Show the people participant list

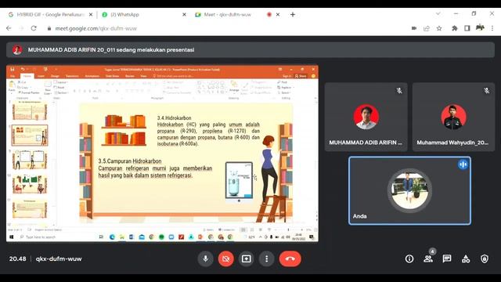point(428,258)
